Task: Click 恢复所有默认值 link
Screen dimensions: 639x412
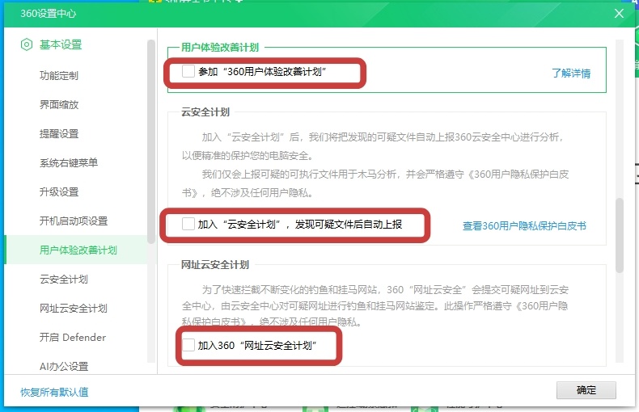Action: click(54, 392)
